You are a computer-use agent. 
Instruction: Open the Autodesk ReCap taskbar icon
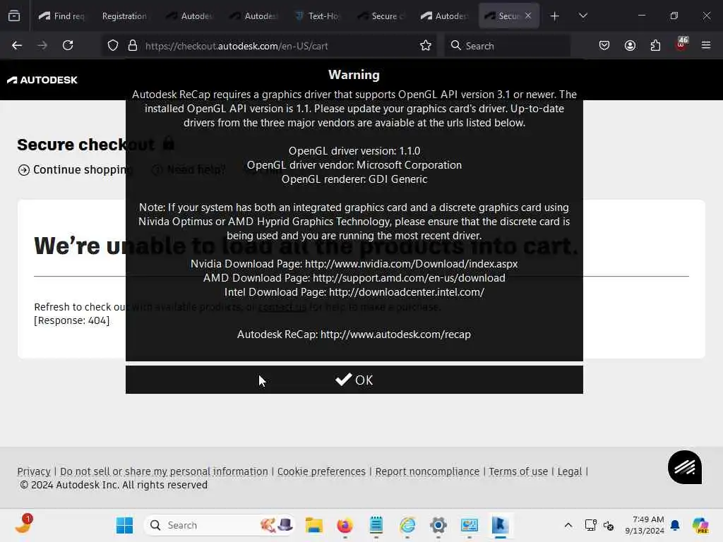[x=501, y=525]
